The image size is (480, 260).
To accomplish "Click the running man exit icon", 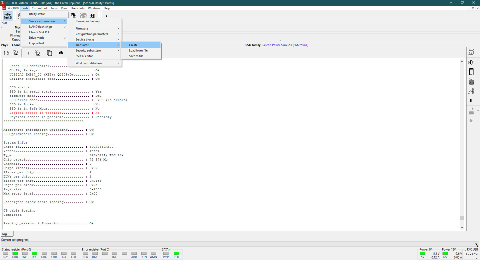I will pyautogui.click(x=92, y=16).
